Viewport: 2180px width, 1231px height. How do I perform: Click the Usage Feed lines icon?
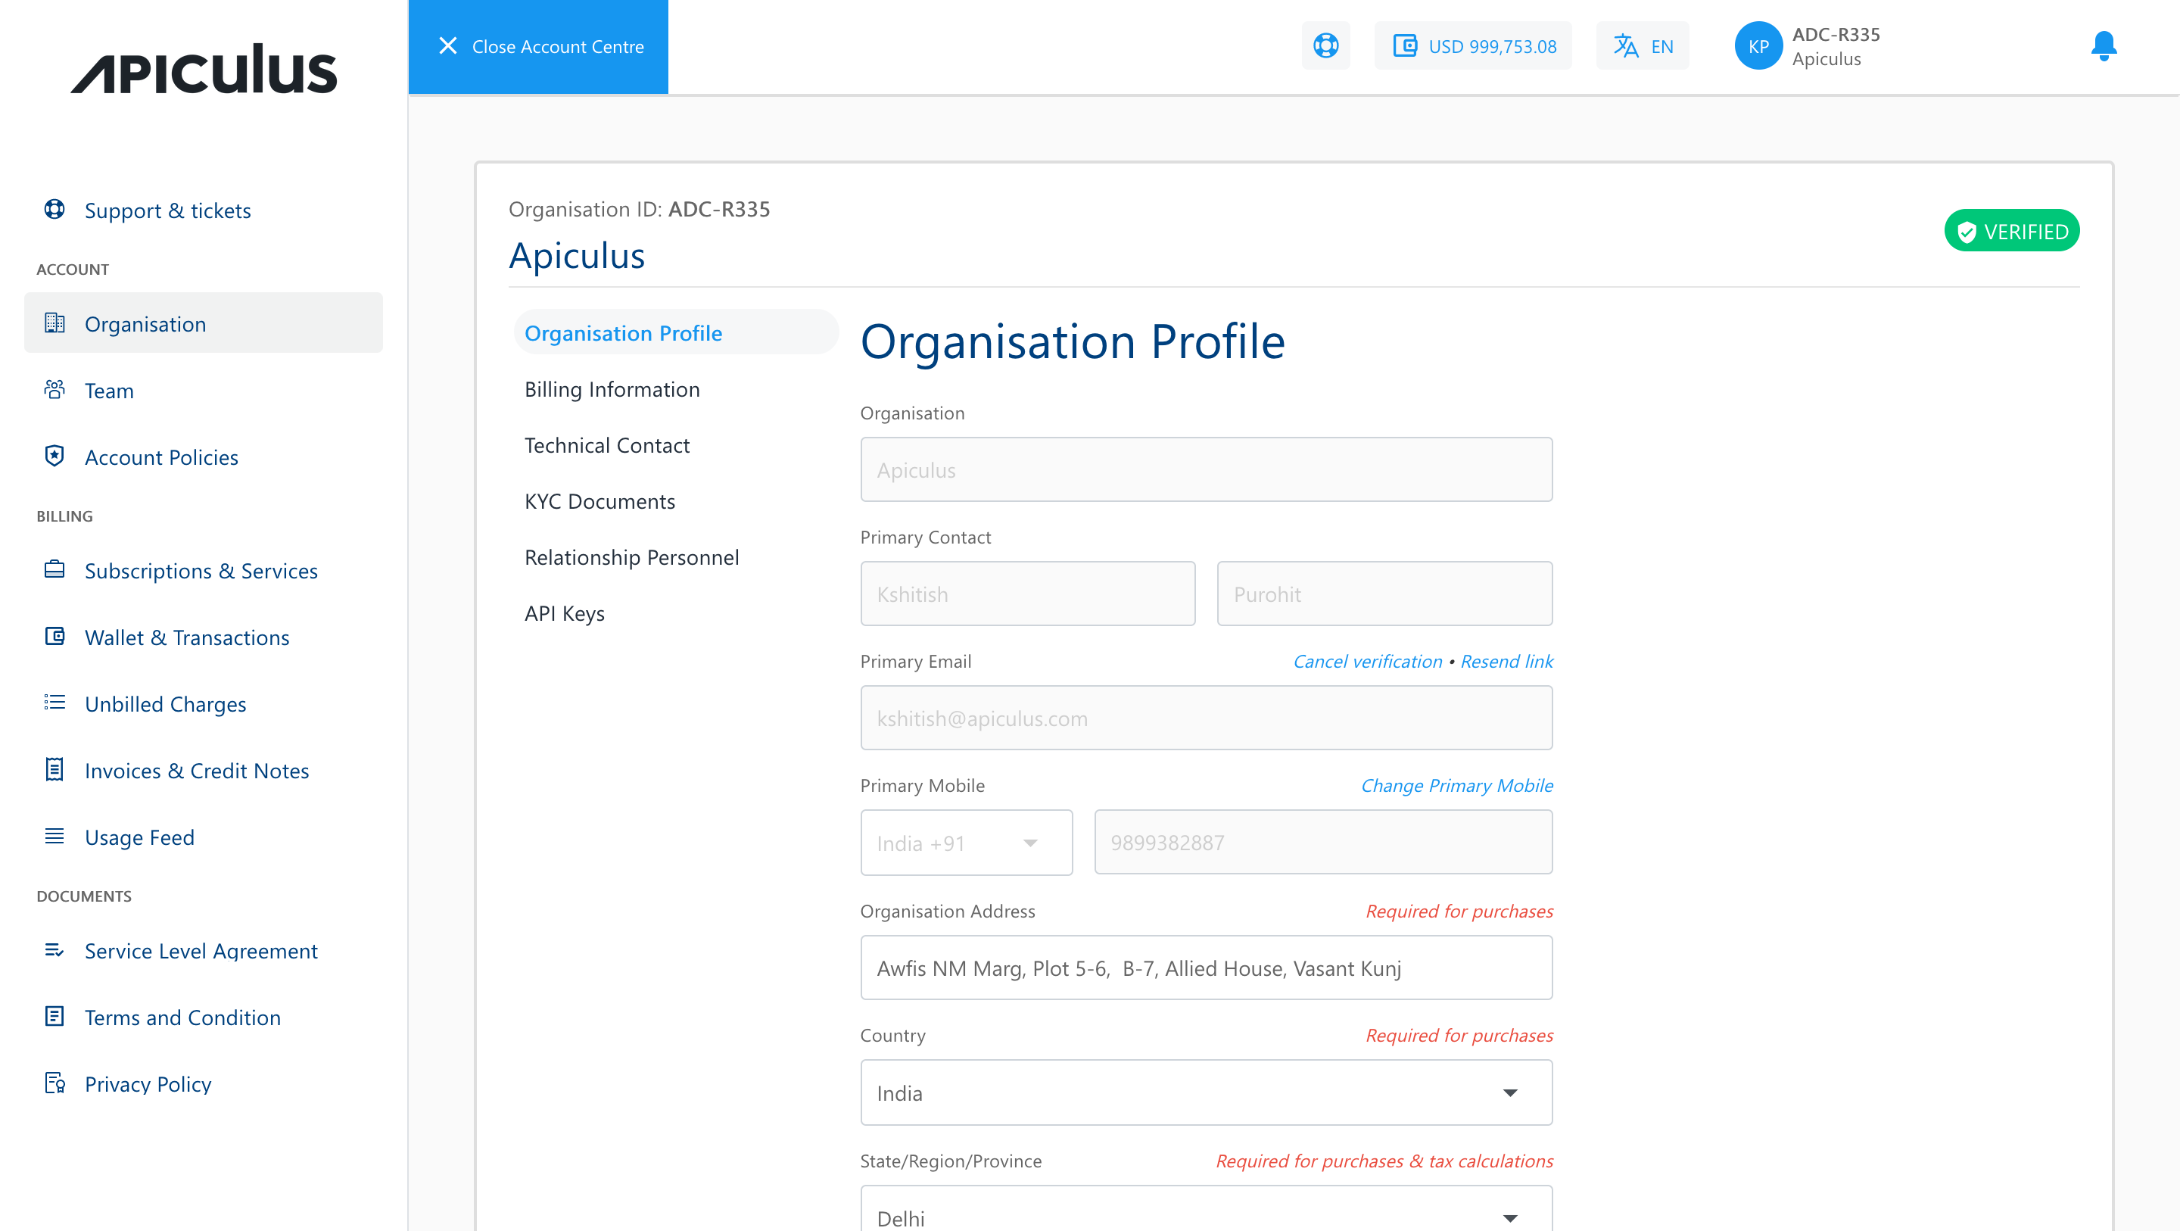[54, 837]
